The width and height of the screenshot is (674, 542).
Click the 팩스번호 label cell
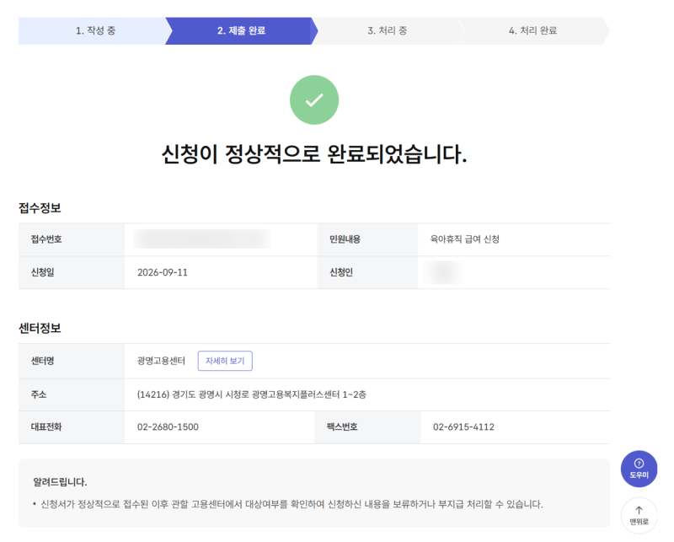367,427
